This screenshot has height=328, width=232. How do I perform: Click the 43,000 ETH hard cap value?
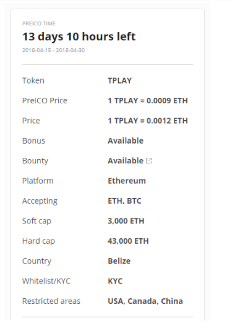click(128, 241)
